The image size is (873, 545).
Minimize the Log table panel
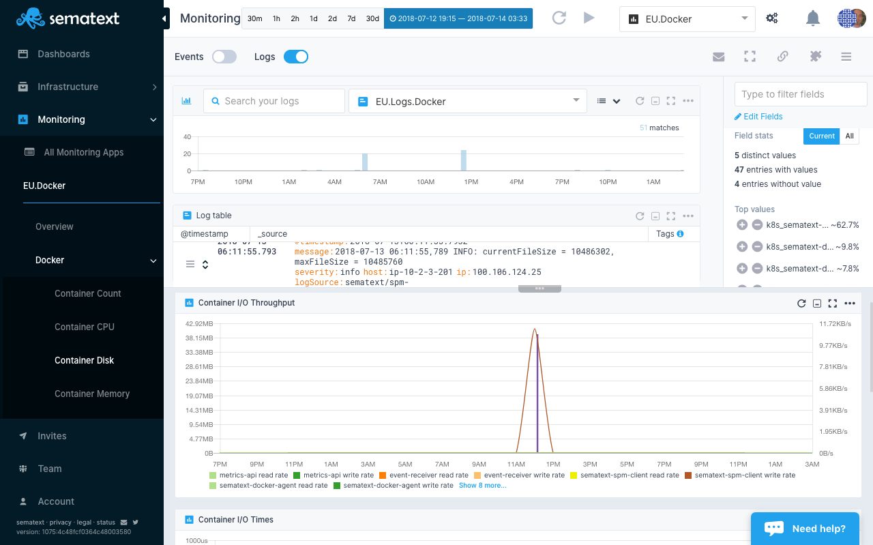tap(655, 216)
